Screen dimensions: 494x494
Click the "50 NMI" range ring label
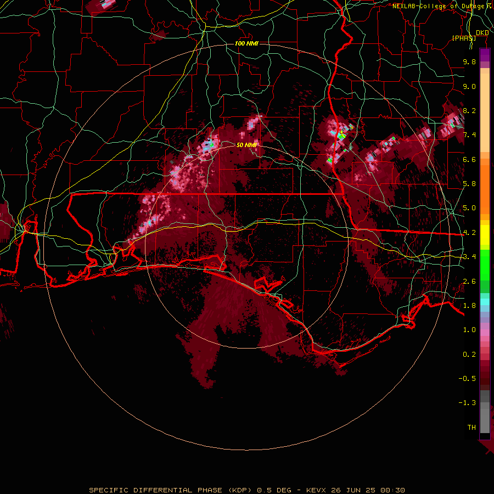[x=246, y=145]
